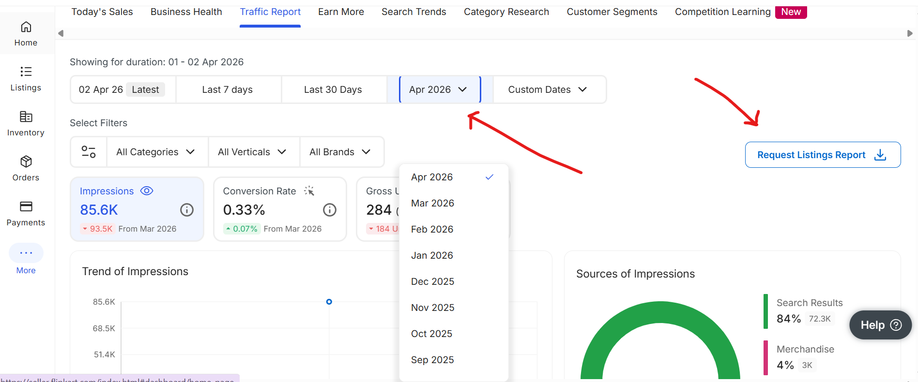Select the Last 30 Days duration
918x382 pixels.
pos(333,89)
